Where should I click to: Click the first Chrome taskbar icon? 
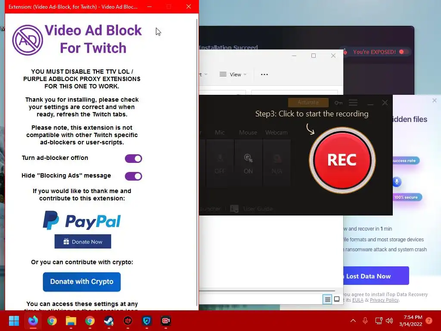coord(52,321)
